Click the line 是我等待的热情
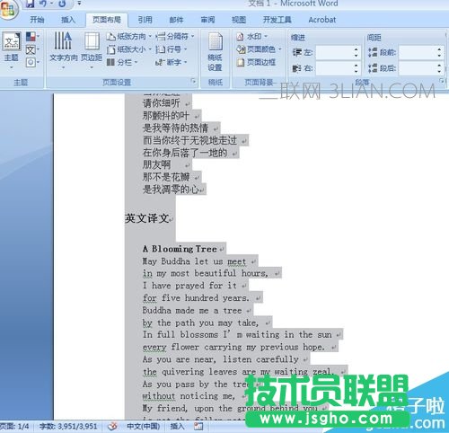 [x=175, y=128]
